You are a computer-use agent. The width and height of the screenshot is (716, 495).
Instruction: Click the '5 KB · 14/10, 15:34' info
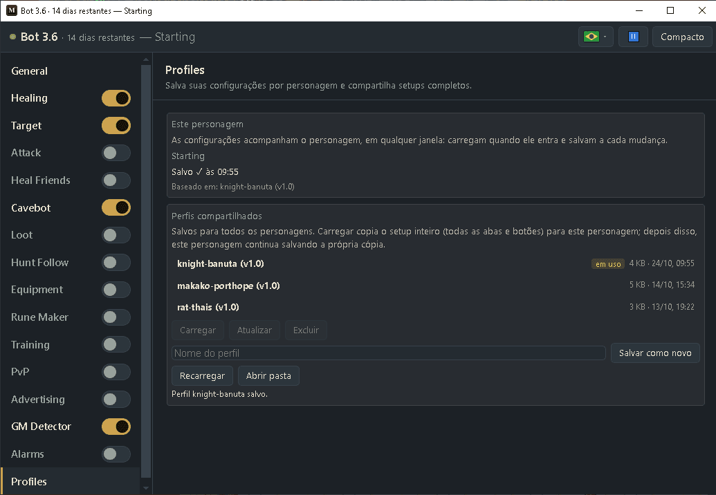point(661,285)
